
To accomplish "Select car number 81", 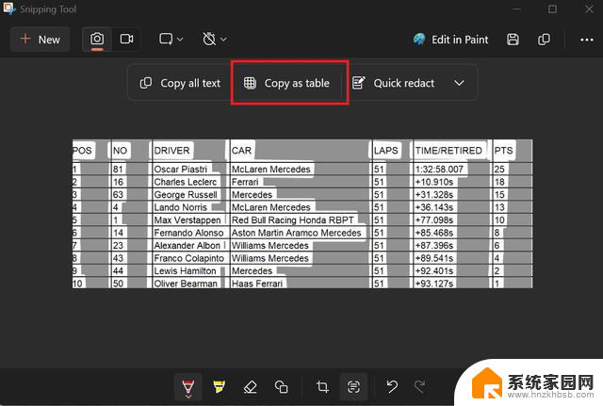I will click(x=118, y=170).
